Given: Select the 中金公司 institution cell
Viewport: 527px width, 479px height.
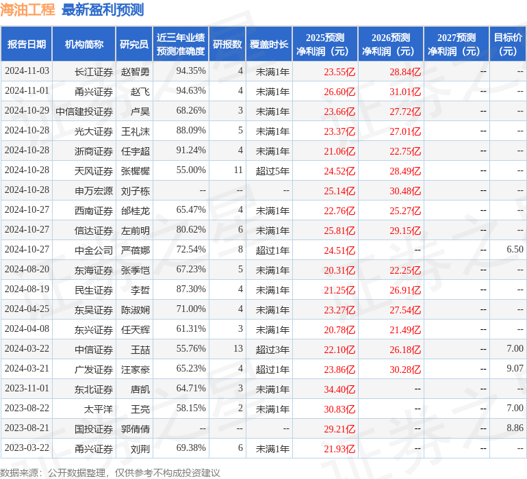Looking at the screenshot, I should [x=94, y=250].
